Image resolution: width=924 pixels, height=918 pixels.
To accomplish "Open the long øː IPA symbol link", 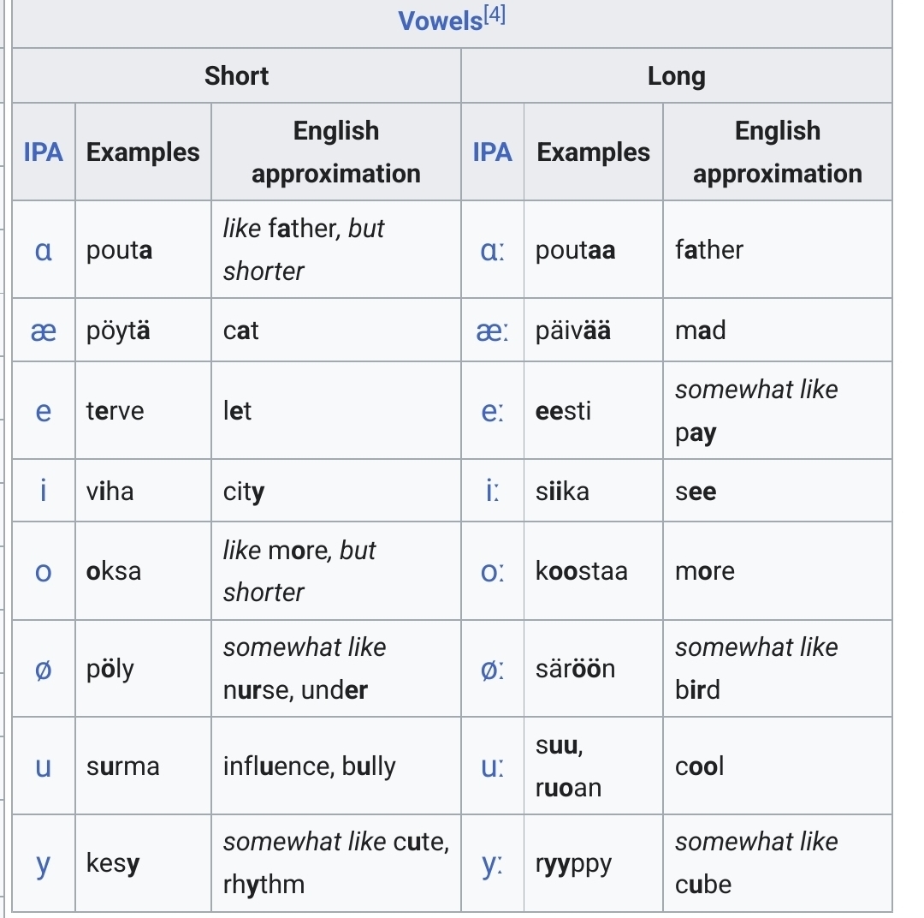I will (492, 669).
